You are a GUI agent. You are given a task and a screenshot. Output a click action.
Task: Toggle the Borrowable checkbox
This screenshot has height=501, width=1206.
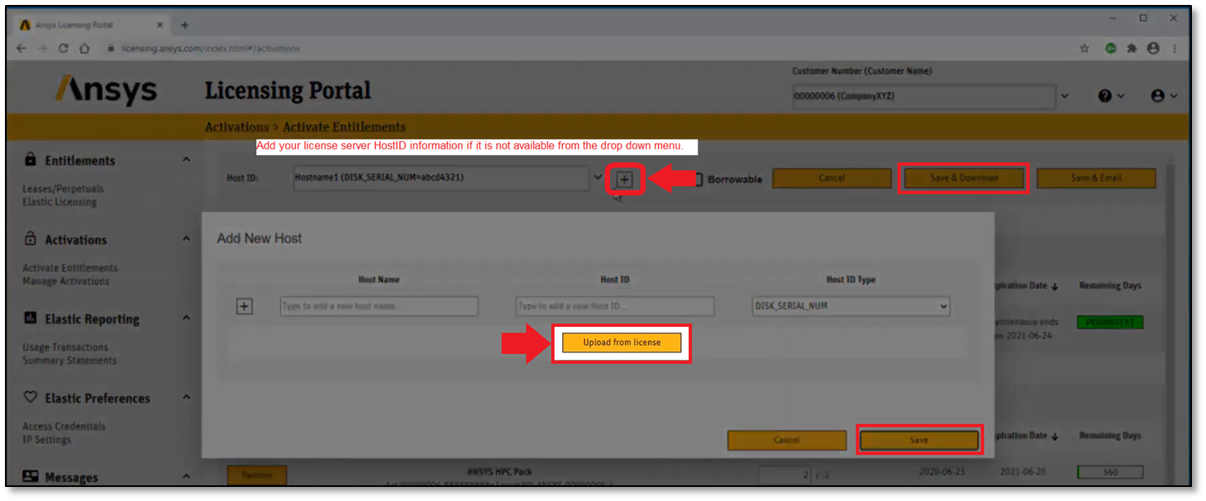(x=698, y=179)
